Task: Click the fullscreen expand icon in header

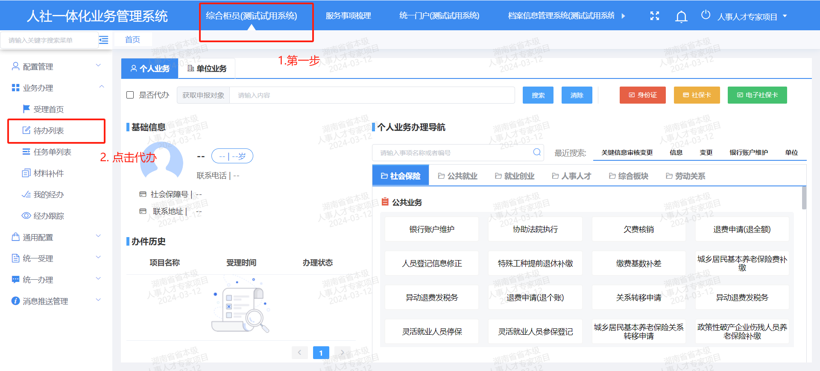Action: pos(654,16)
